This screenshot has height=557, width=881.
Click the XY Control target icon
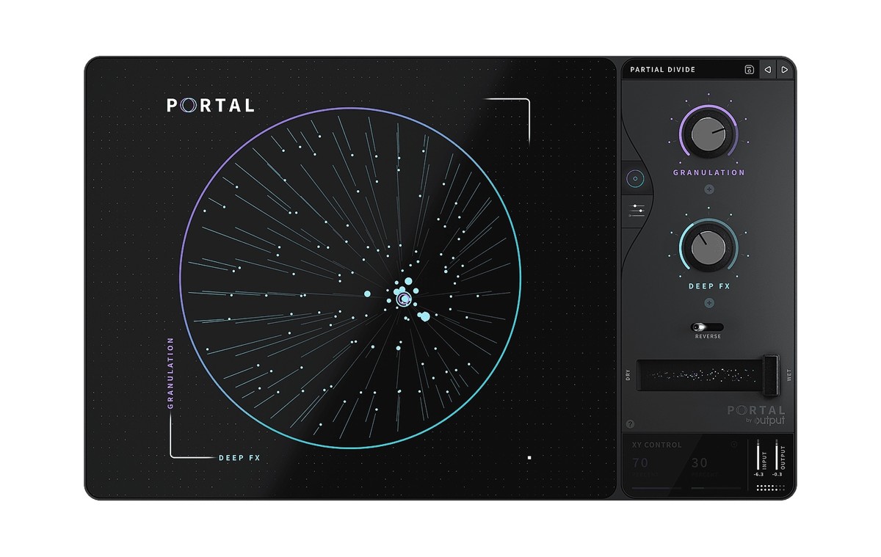[733, 445]
